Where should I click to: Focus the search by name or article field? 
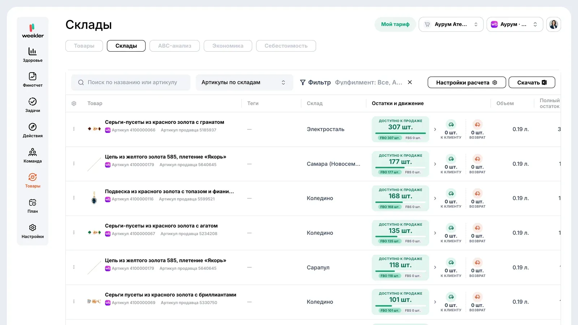[x=131, y=82]
